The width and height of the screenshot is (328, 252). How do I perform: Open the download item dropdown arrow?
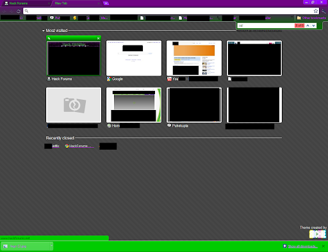(51, 246)
